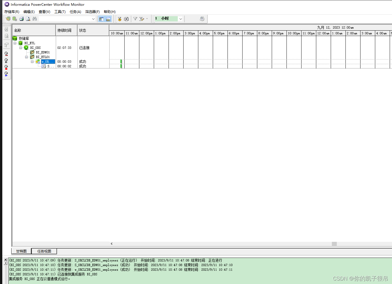
Task: Toggle the filter icon in the toolbar
Action: [x=135, y=18]
